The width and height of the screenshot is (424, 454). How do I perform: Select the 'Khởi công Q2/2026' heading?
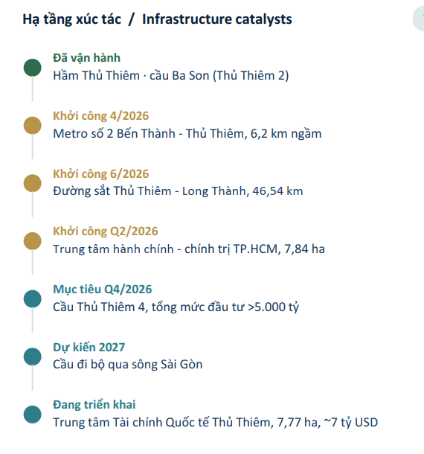106,231
